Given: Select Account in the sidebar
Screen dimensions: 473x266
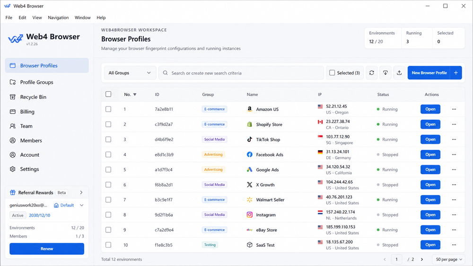Looking at the screenshot, I should 47,155.
